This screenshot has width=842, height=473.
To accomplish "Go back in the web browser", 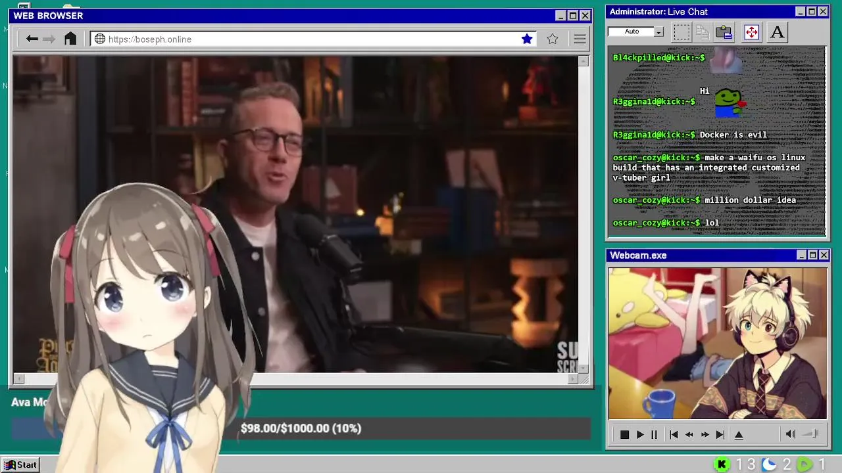I will click(32, 39).
